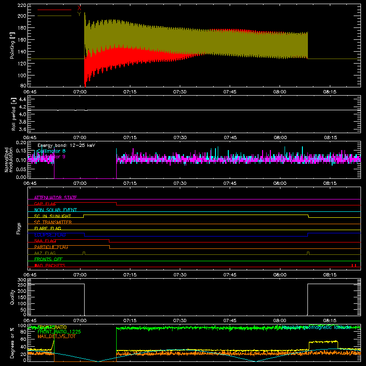Click the Absolute geomagnetic latitude label
This screenshot has height=366, width=366.
coord(316,327)
